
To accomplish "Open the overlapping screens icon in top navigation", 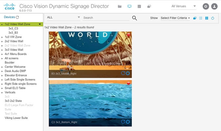I will coord(149,6).
